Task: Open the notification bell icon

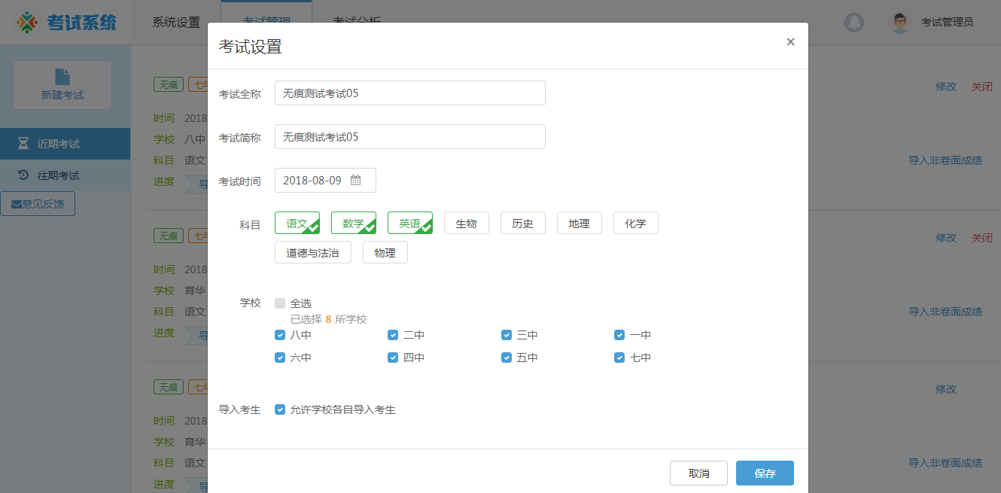Action: (854, 23)
